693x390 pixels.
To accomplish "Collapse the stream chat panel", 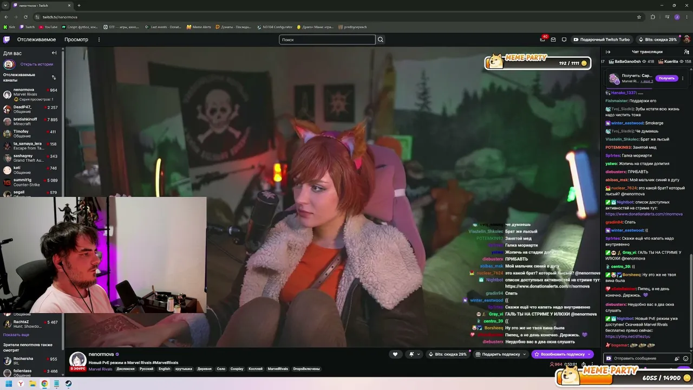I will pos(608,52).
